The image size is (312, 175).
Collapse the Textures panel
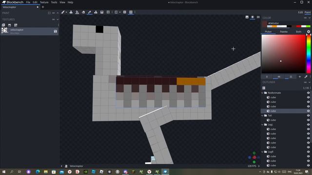pyautogui.click(x=58, y=19)
